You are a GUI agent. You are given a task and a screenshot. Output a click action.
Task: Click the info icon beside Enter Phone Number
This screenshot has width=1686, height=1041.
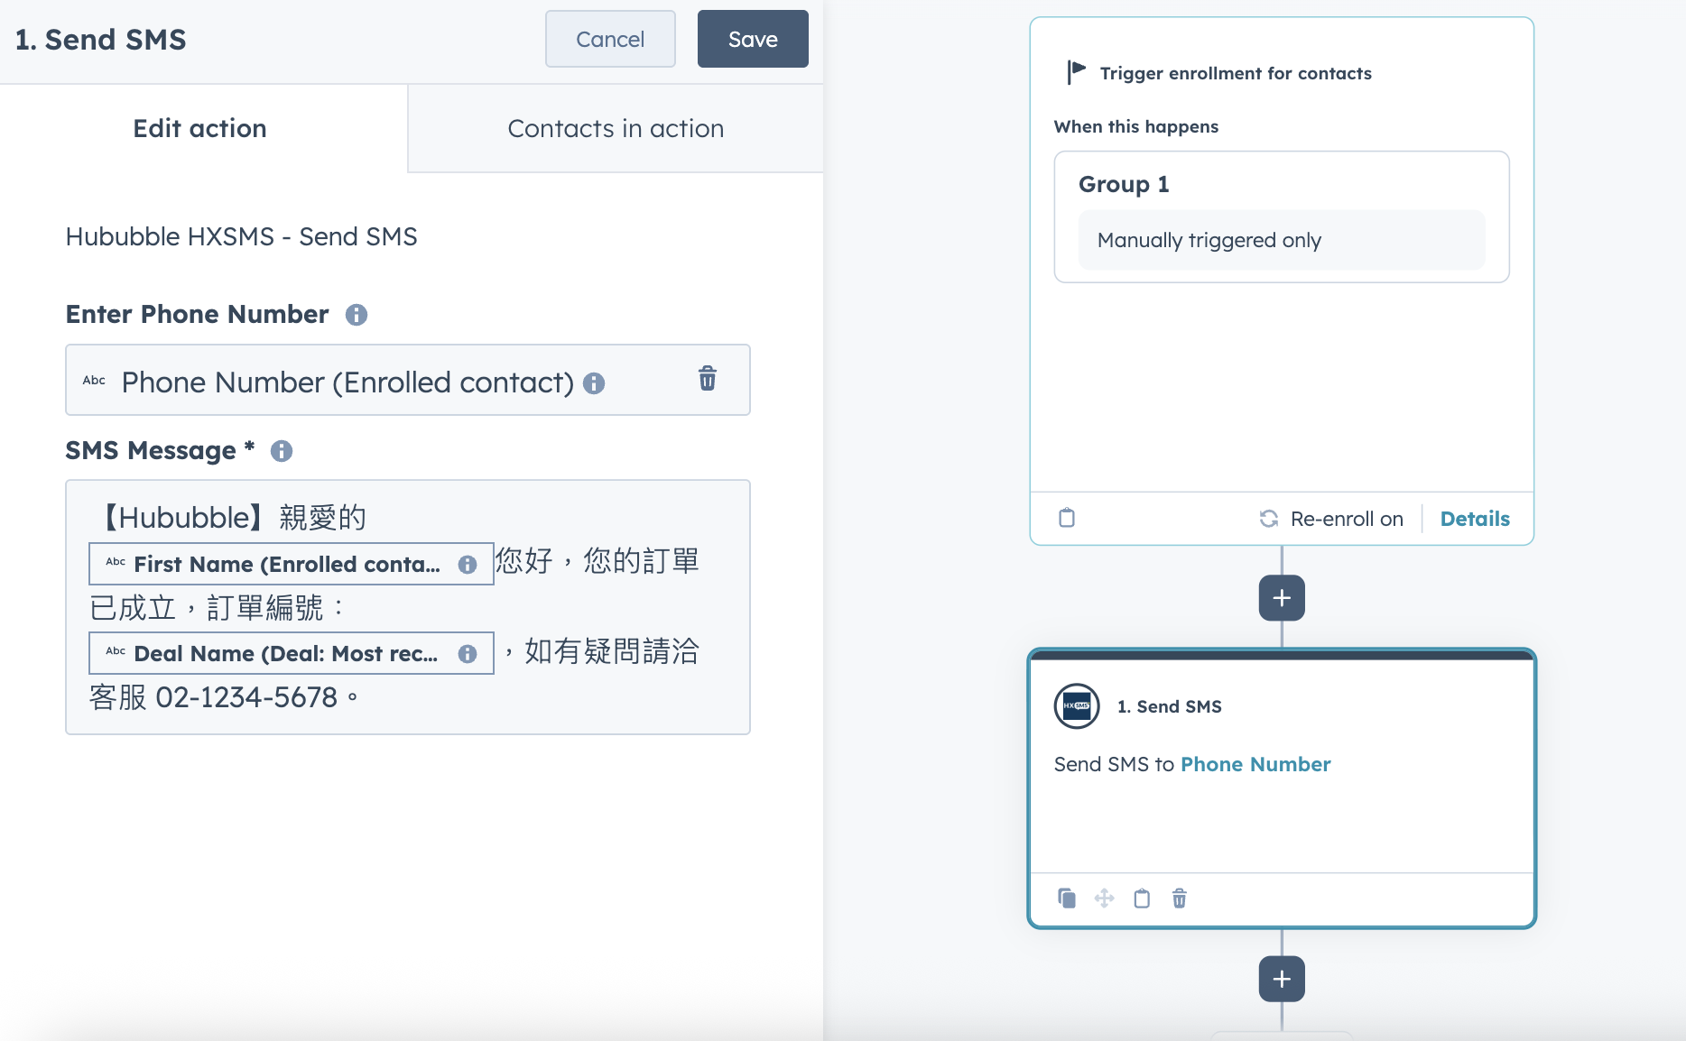tap(357, 315)
